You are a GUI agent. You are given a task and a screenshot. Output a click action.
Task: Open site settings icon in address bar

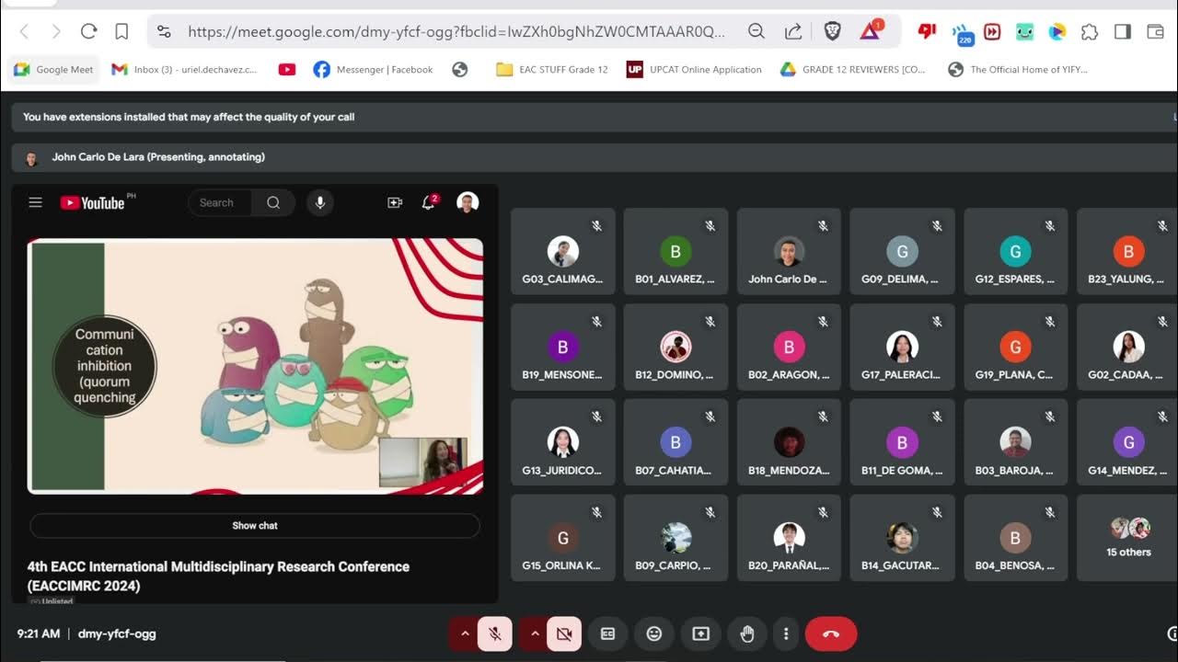(x=164, y=31)
